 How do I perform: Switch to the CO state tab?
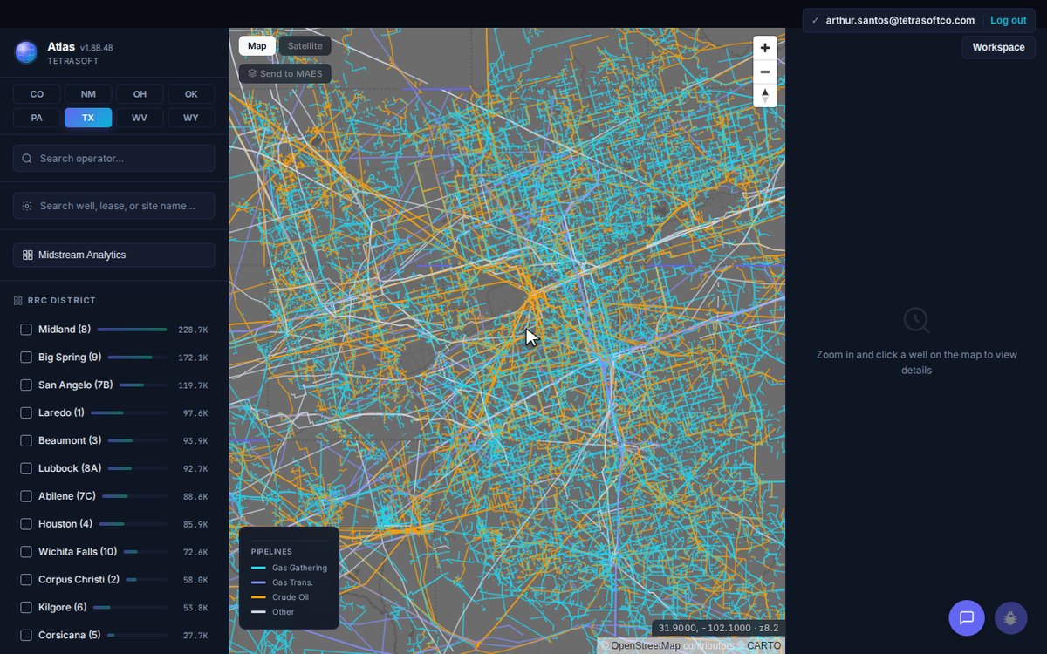pos(37,94)
